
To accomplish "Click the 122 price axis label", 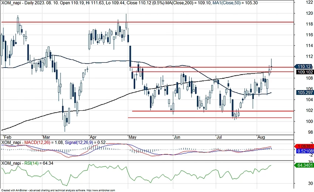I will (310, 3).
